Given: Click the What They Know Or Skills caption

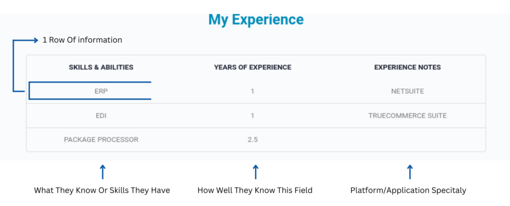Looking at the screenshot, I should [102, 191].
